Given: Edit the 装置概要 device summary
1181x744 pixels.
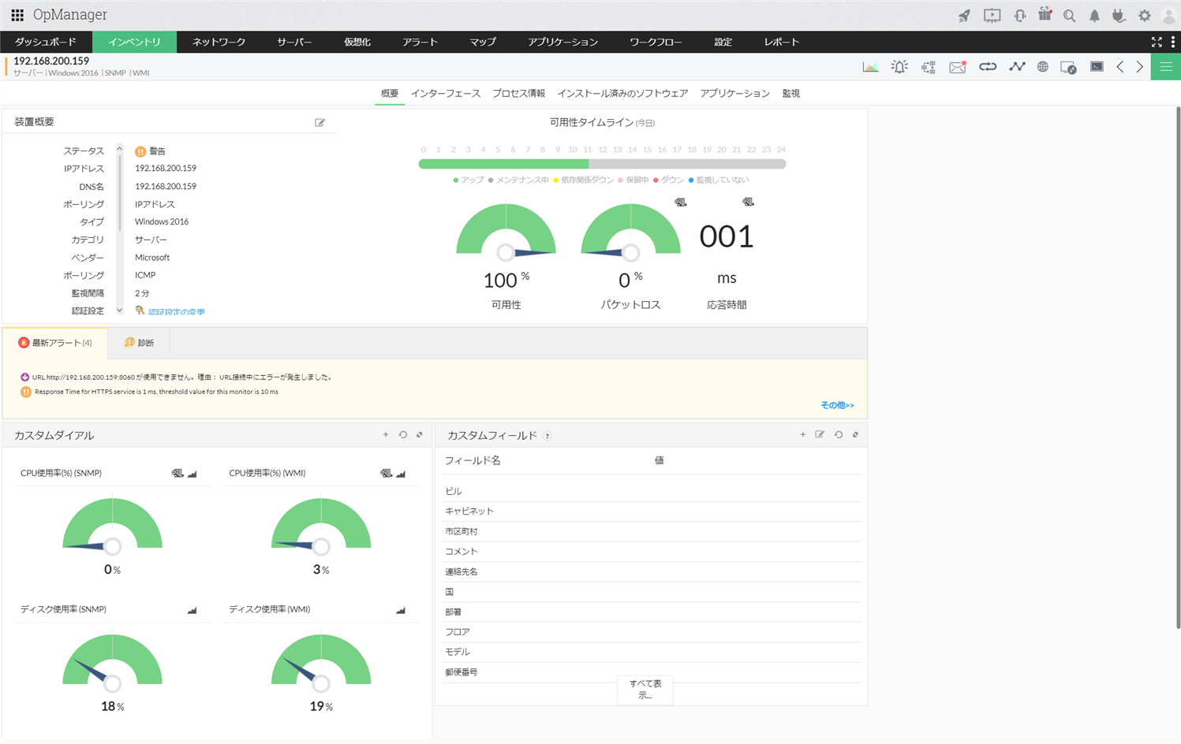Looking at the screenshot, I should click(320, 122).
